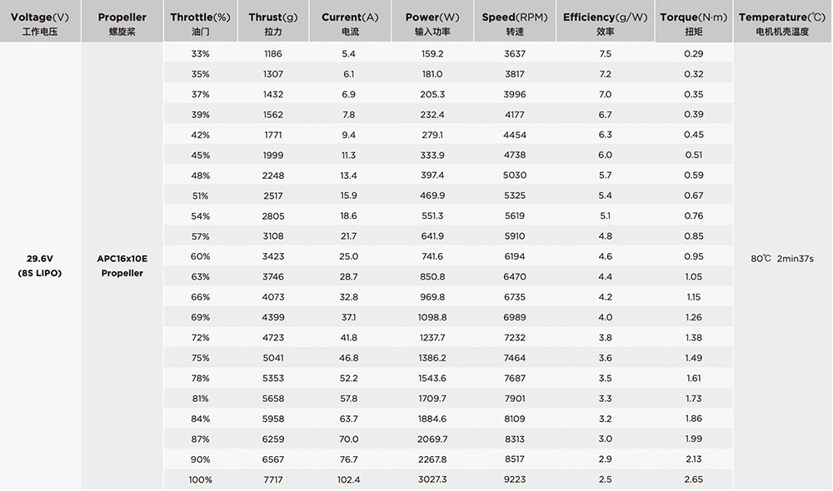This screenshot has height=491, width=833.
Task: Click the Speed(RPM) column header
Action: coord(515,22)
